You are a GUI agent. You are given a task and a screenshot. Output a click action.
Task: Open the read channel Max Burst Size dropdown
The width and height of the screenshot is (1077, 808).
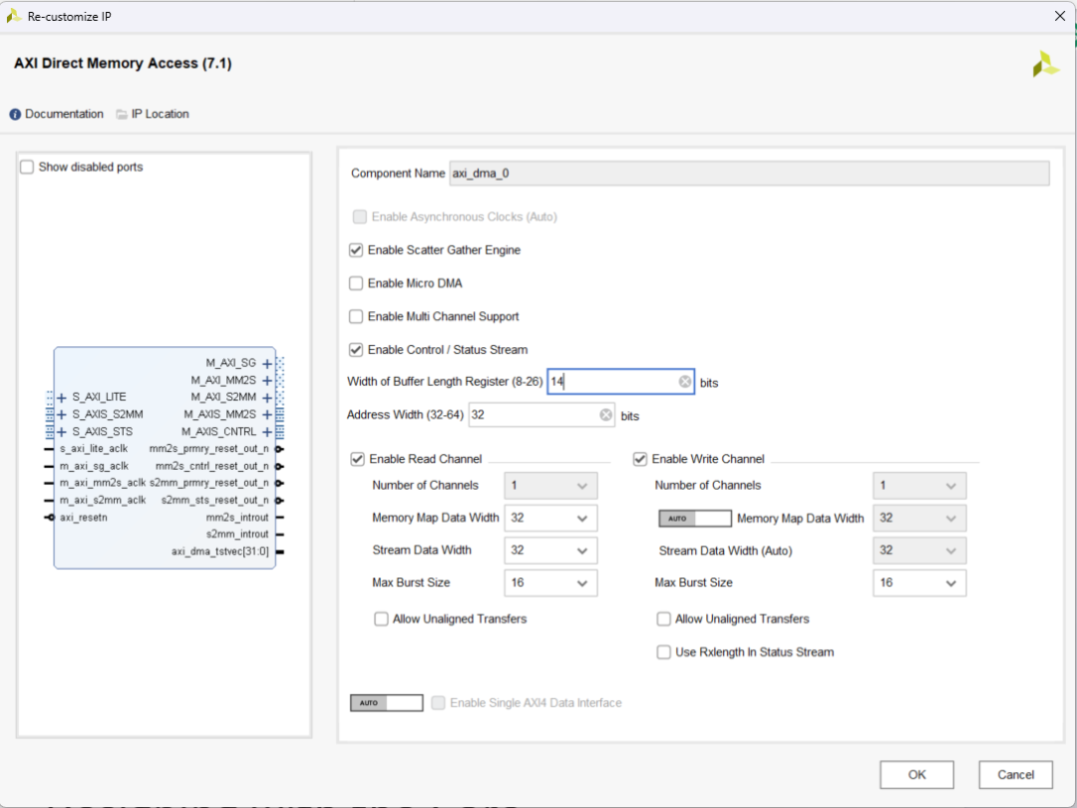pyautogui.click(x=550, y=583)
